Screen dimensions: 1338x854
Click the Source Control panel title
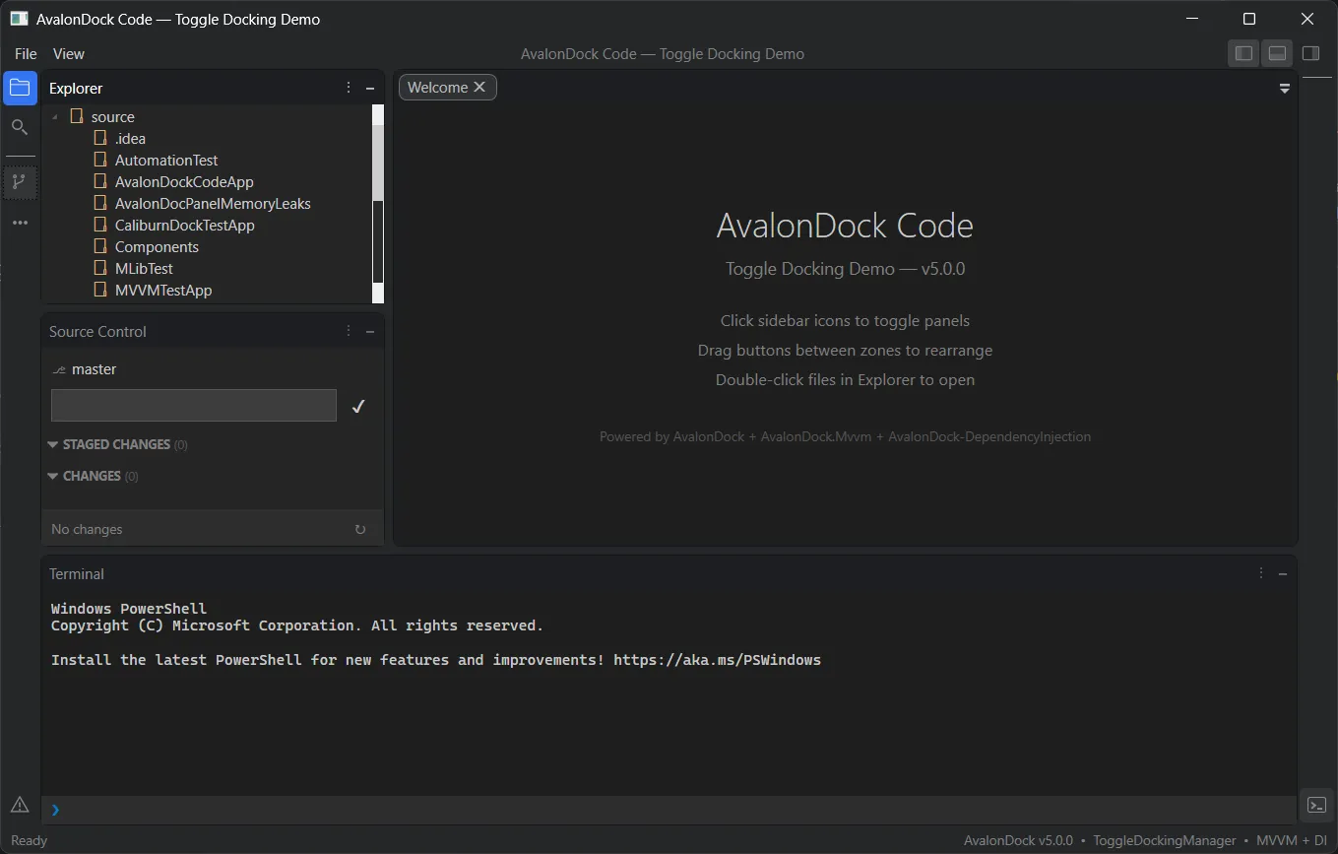click(x=97, y=331)
